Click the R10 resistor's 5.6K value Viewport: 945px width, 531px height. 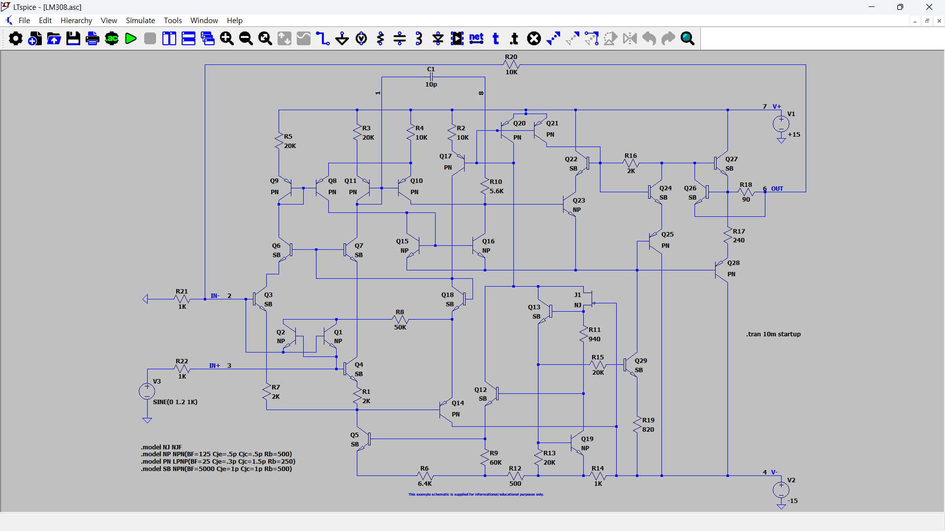click(497, 191)
